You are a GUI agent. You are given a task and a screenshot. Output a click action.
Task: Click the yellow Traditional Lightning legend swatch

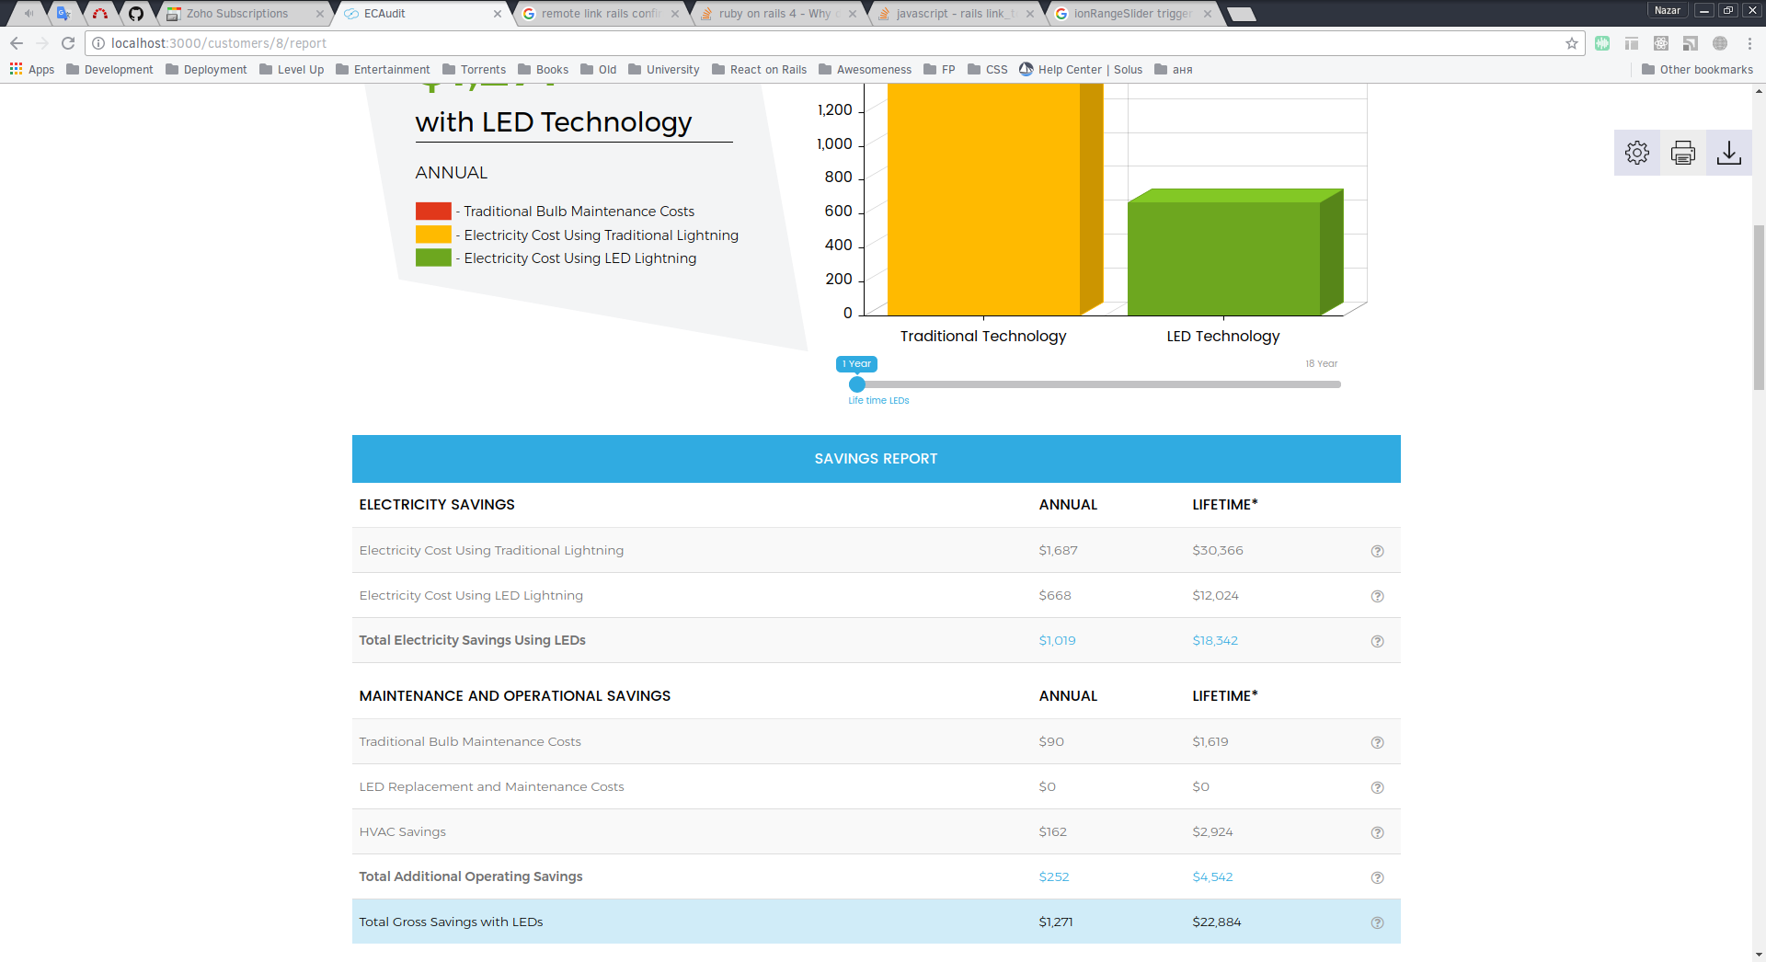coord(433,235)
